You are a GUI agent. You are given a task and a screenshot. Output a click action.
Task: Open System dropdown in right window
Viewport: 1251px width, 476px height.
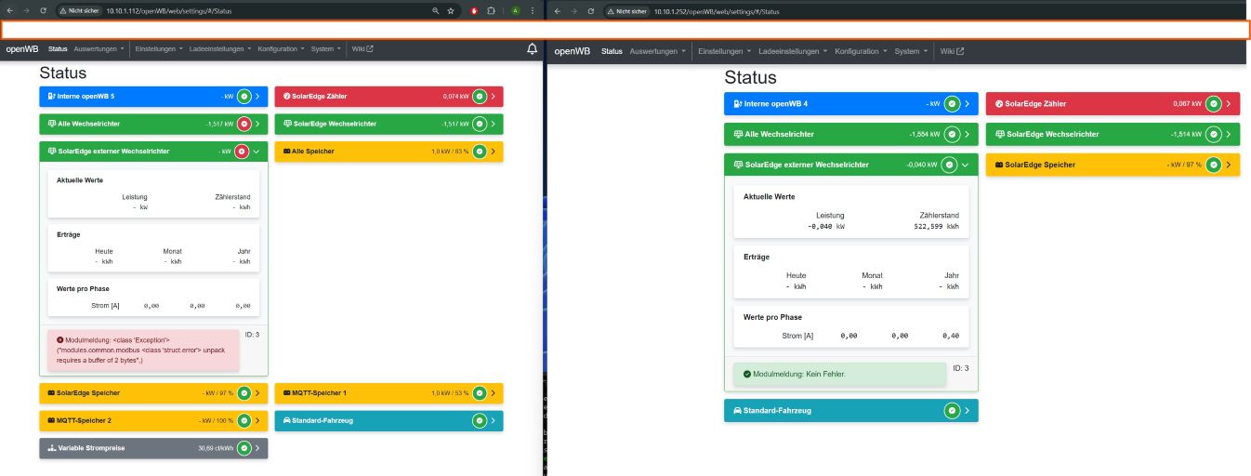pyautogui.click(x=911, y=51)
